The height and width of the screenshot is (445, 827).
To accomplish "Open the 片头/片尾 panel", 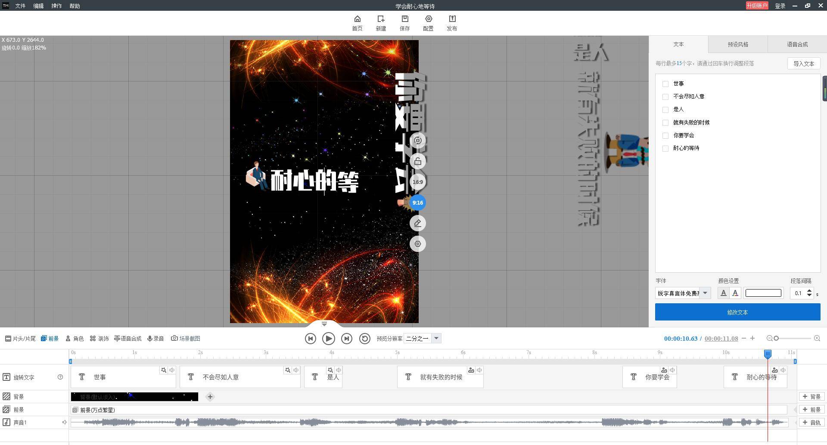I will pyautogui.click(x=20, y=339).
